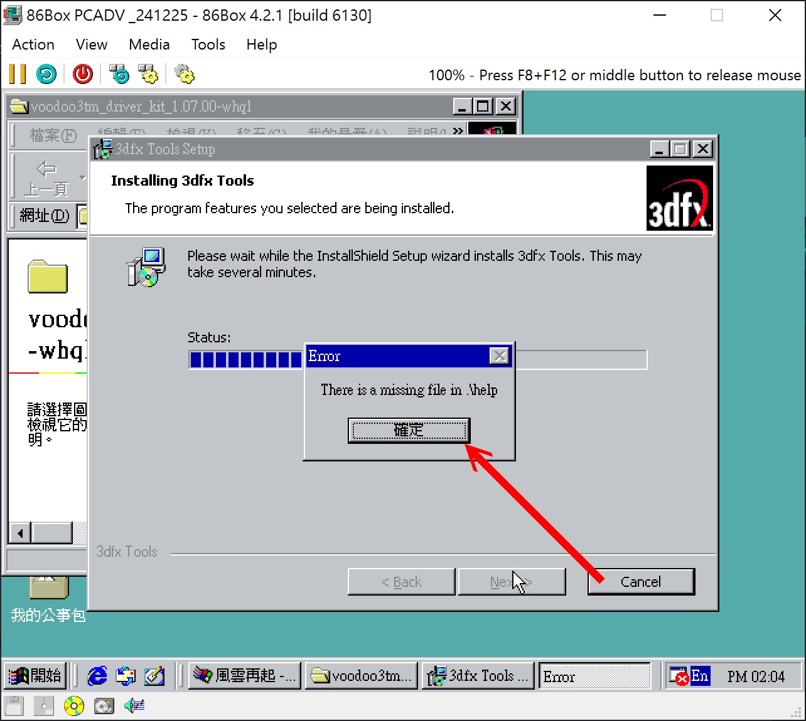Click the 3dfx Tools Setup title icon
This screenshot has width=806, height=721.
[x=102, y=149]
